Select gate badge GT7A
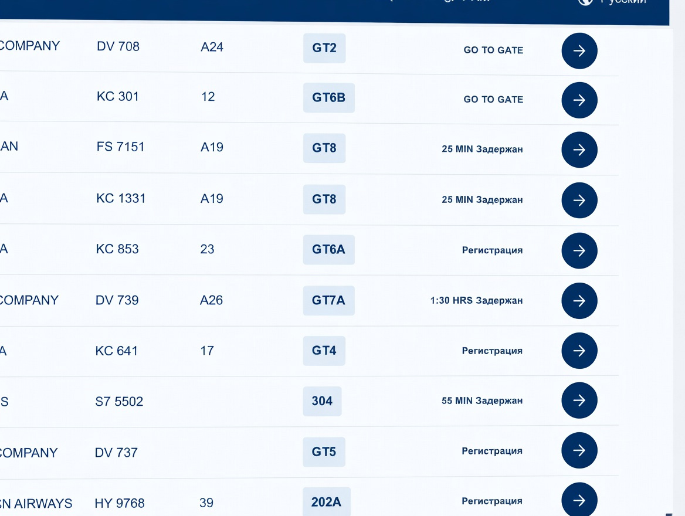The height and width of the screenshot is (516, 685). click(328, 301)
